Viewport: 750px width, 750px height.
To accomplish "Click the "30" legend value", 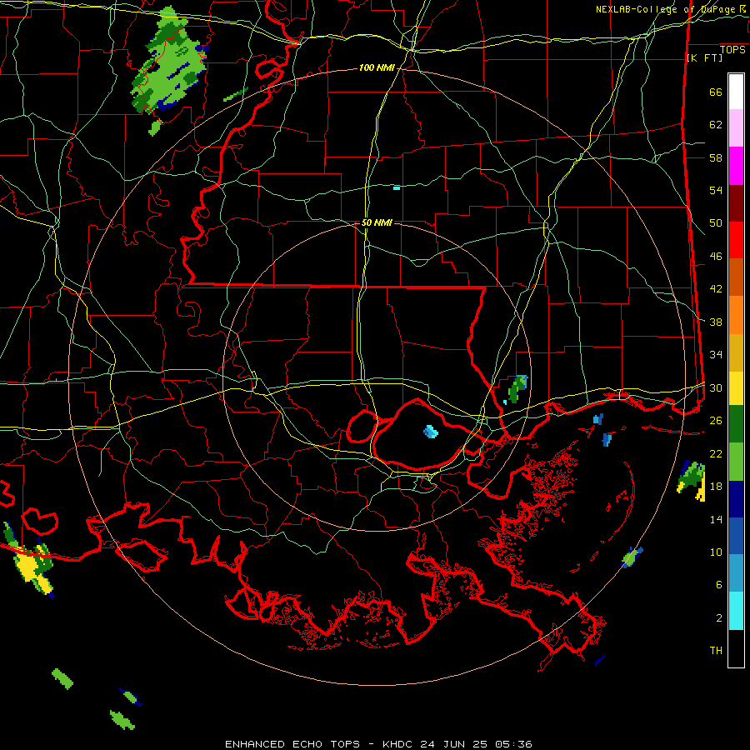I will pyautogui.click(x=716, y=387).
